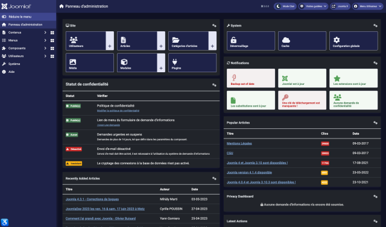Click Aucune demande de confidentialité notification
The image size is (386, 227).
pyautogui.click(x=353, y=100)
